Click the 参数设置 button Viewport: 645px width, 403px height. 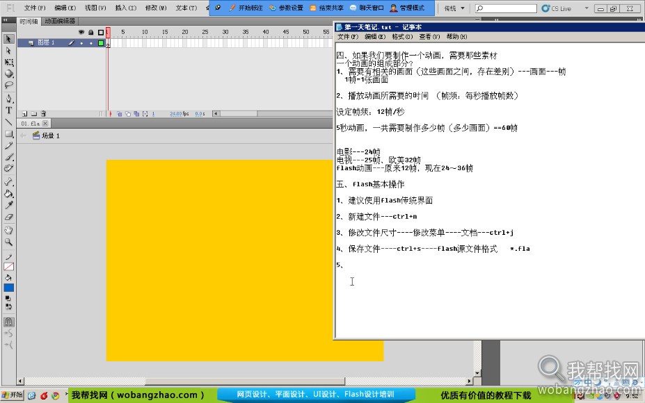[286, 8]
